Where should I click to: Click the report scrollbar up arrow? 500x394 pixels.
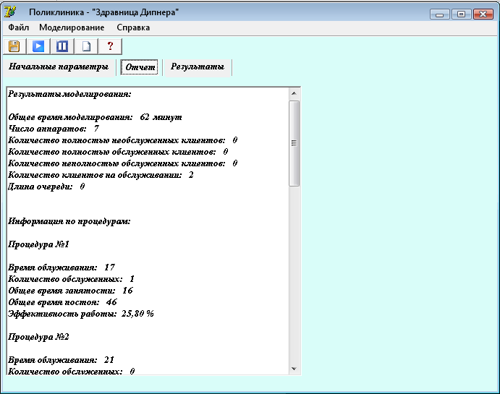[294, 94]
